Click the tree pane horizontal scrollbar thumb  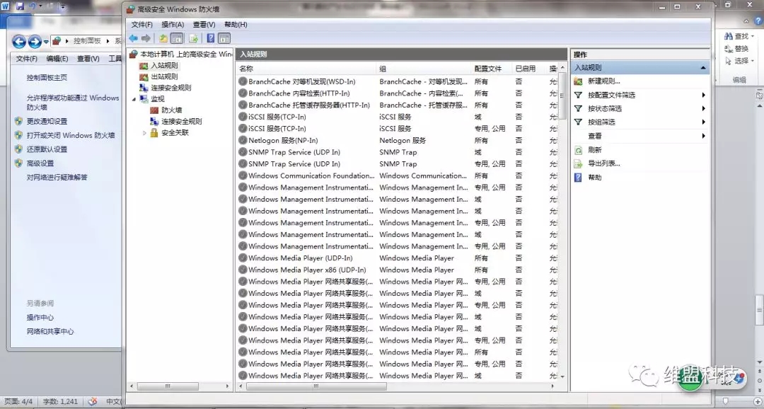(168, 386)
